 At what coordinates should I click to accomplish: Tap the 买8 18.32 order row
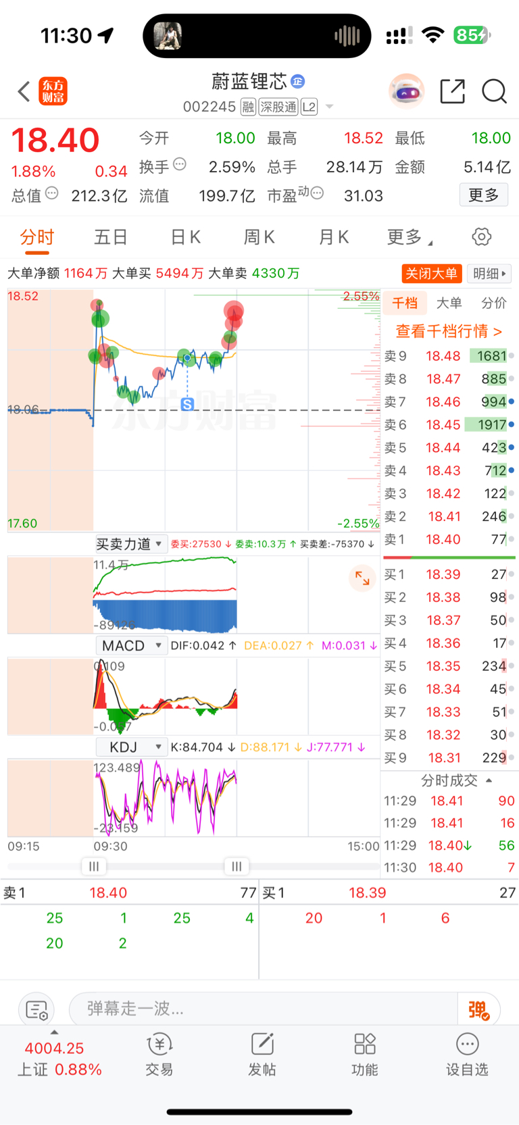click(449, 735)
